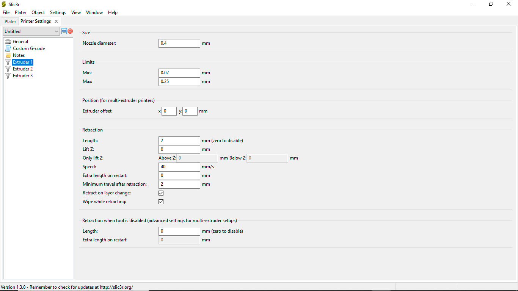Click the Extruder 1 funnel icon

pyautogui.click(x=8, y=62)
